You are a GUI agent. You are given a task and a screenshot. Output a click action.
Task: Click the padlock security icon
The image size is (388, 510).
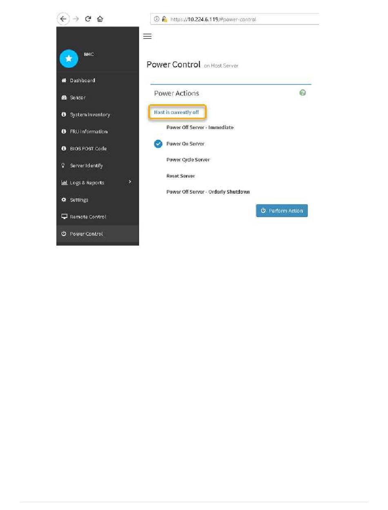coord(164,19)
